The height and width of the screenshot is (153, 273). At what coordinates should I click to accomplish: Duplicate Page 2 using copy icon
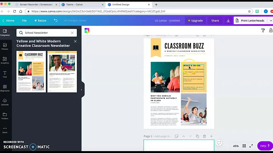(198, 136)
